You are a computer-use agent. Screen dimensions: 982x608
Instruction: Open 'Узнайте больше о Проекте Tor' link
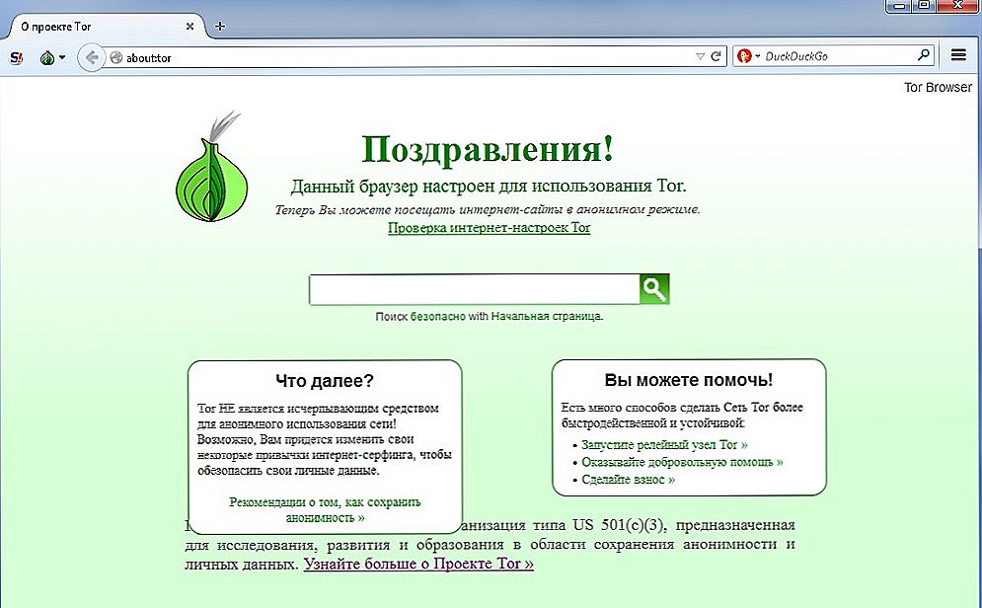coord(418,565)
